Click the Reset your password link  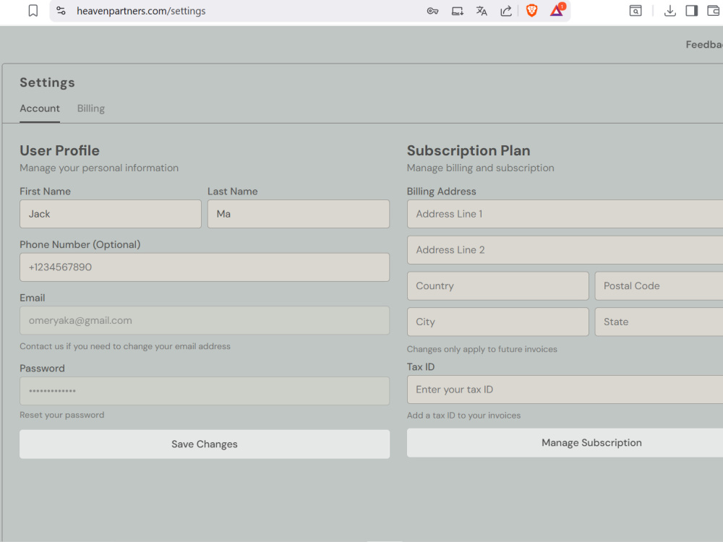click(x=61, y=415)
